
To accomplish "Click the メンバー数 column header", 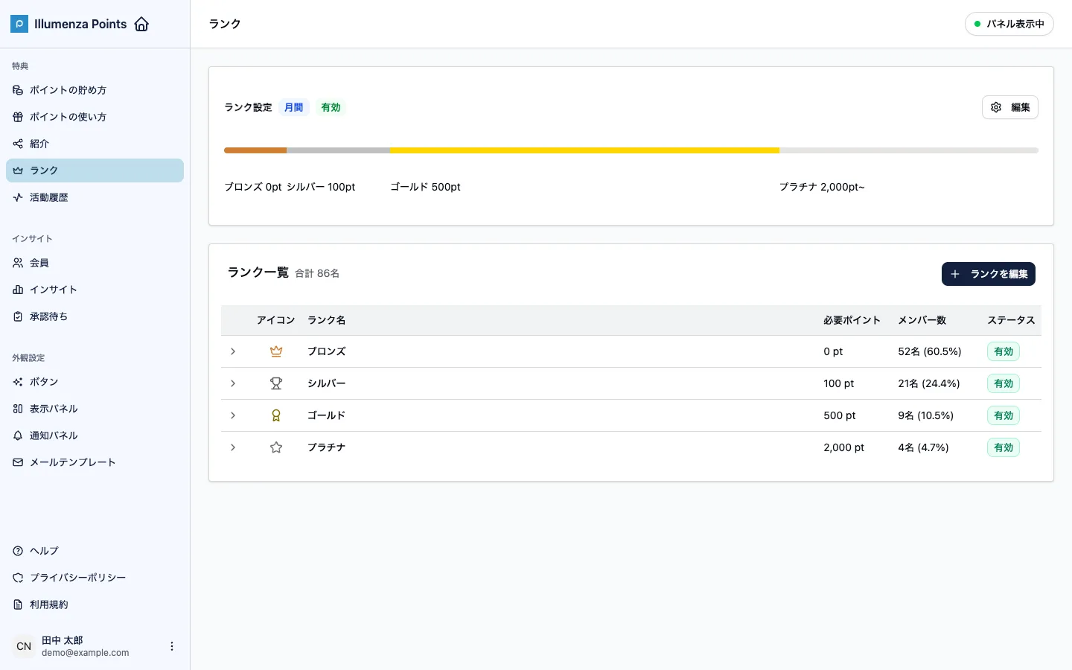I will [x=922, y=320].
